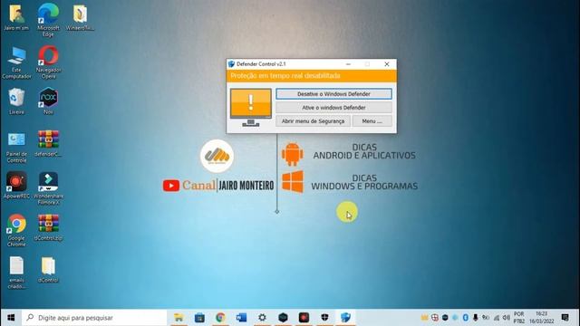The image size is (580, 326).
Task: Click the taskbar clock and date
Action: 542,318
